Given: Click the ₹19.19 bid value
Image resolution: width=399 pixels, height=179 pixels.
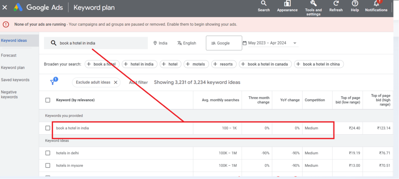Looking at the screenshot, I should click(355, 153).
